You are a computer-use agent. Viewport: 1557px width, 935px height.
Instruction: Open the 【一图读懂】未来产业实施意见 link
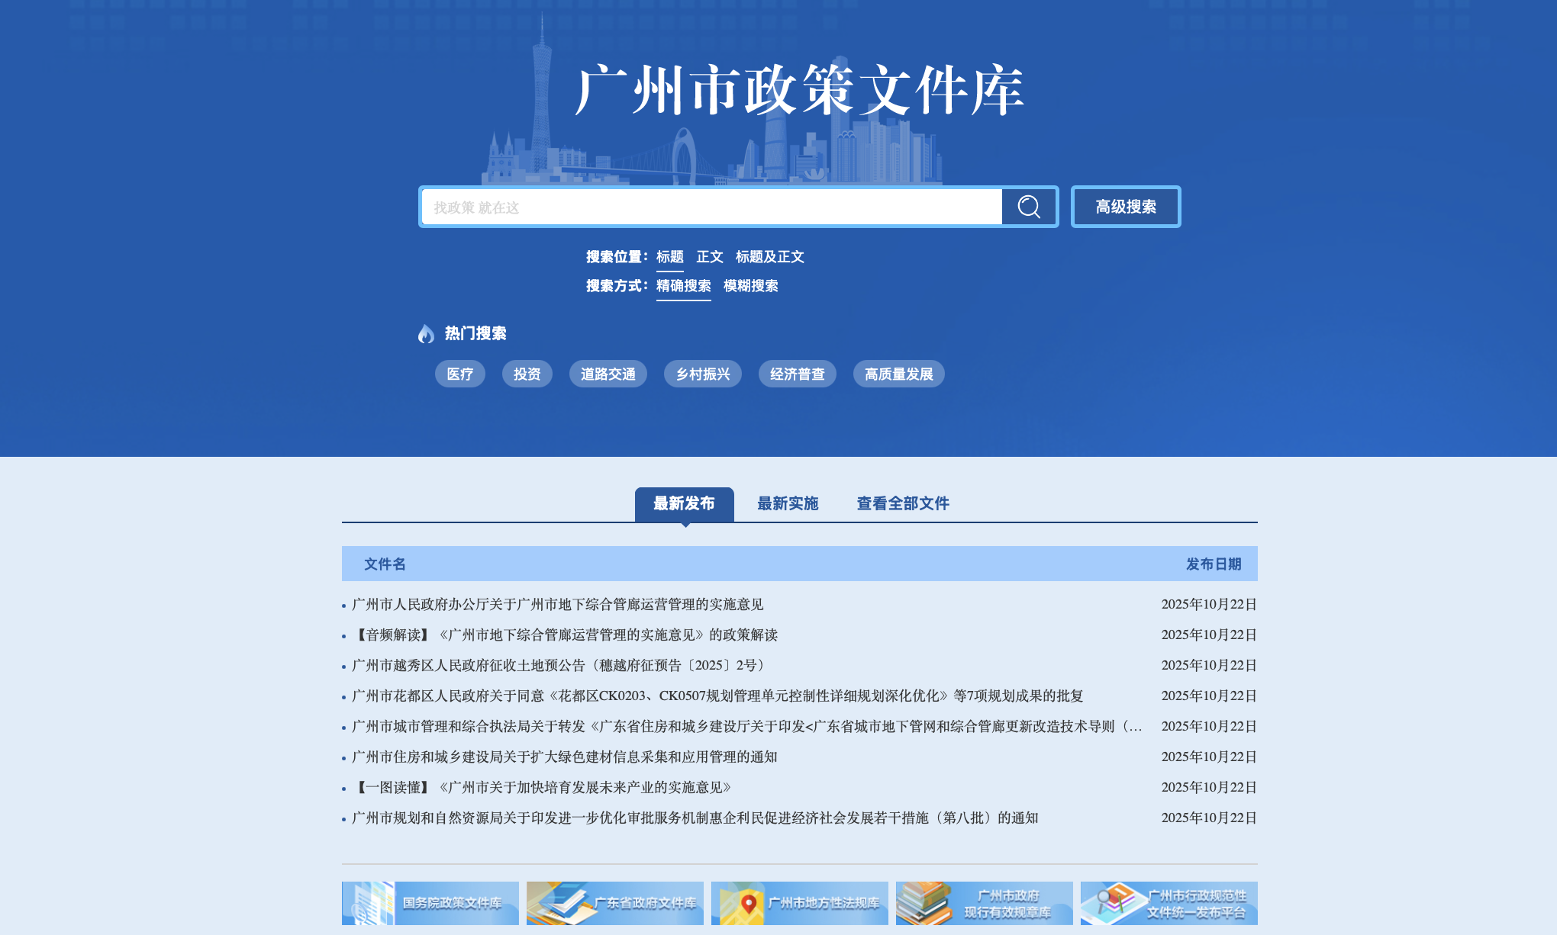[x=543, y=788]
